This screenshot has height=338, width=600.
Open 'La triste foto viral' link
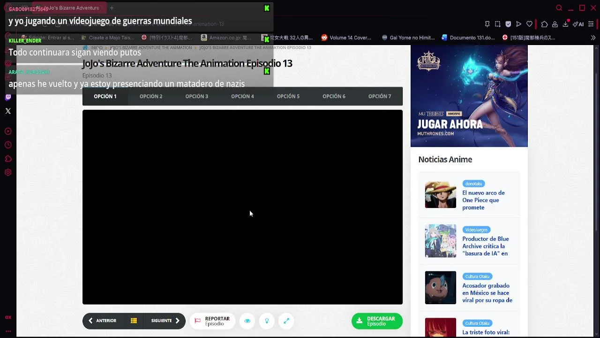click(486, 332)
